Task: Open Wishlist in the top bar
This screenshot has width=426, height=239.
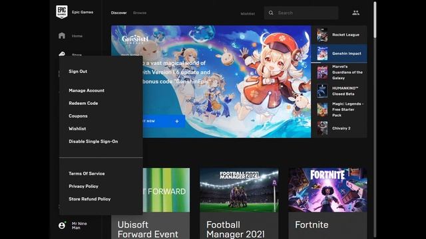Action: (248, 13)
